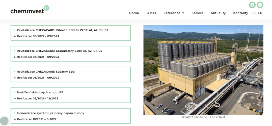Open the cookie settings icon

click(x=4, y=121)
